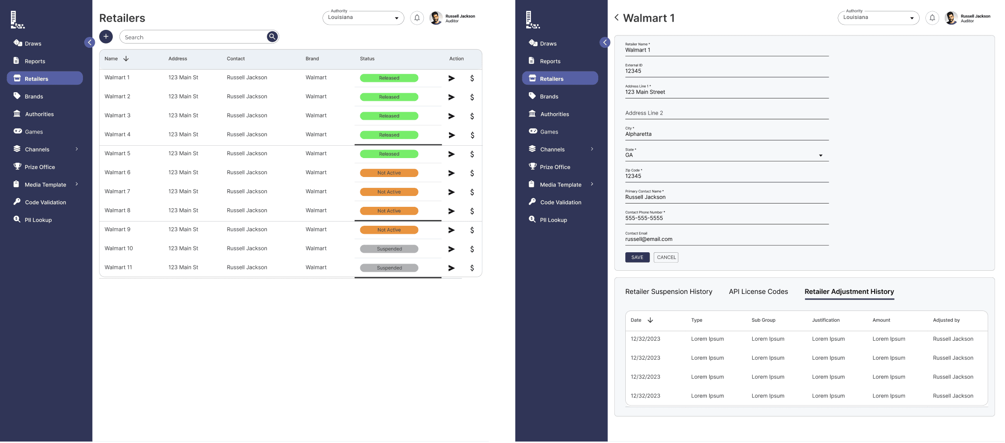1005x443 pixels.
Task: Click Address Line 1 field
Action: (x=727, y=91)
